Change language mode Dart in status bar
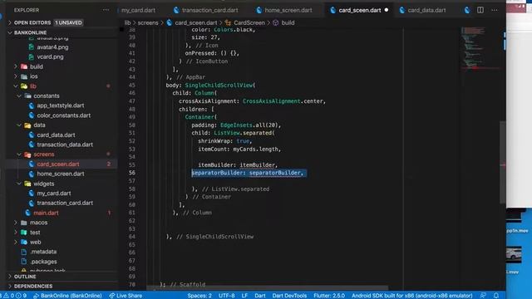Screen dimensions: 532x299 (260, 296)
